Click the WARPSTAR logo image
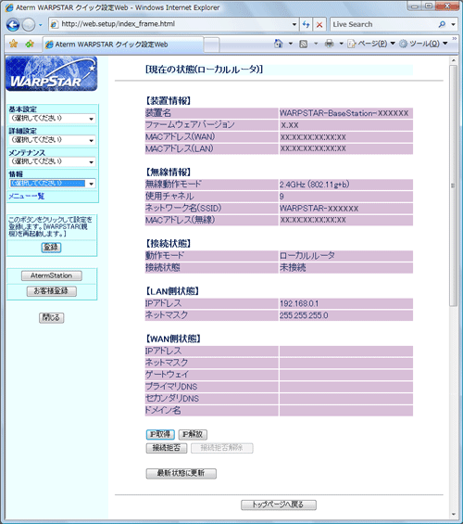This screenshot has width=463, height=524. click(51, 73)
